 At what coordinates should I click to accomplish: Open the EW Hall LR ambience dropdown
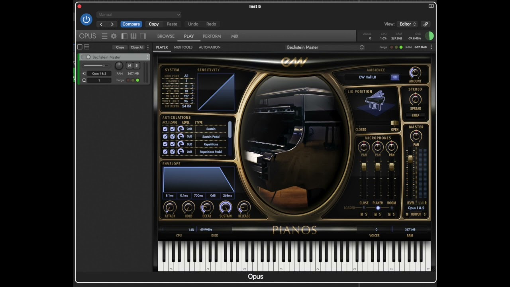367,77
